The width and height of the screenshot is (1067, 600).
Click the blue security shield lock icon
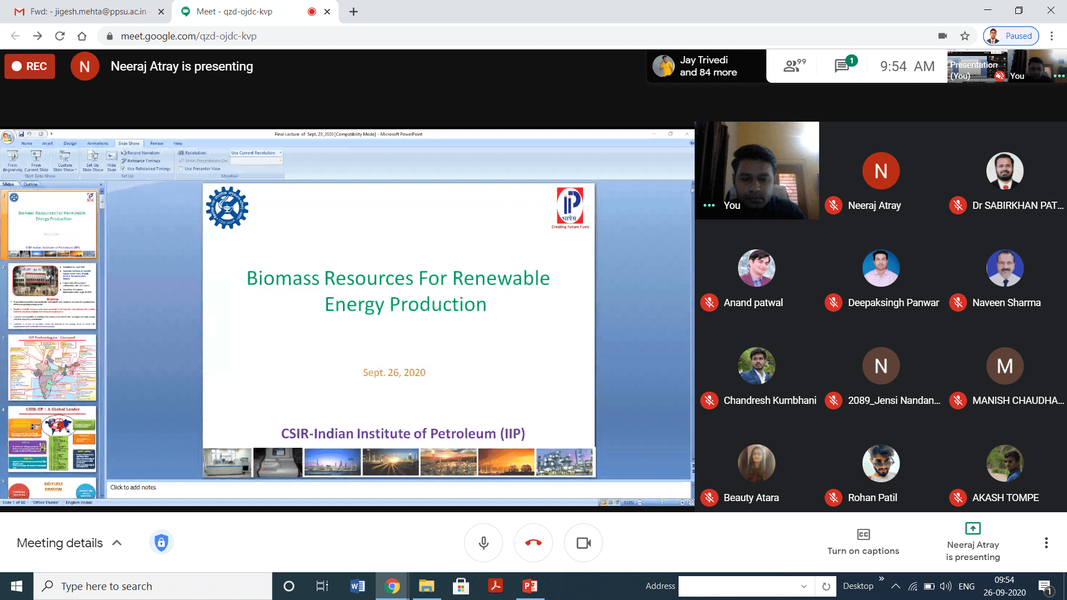coord(161,542)
